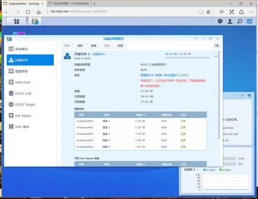Click the DSM user options icon
Viewport: 258px width, 199px height.
(x=230, y=22)
